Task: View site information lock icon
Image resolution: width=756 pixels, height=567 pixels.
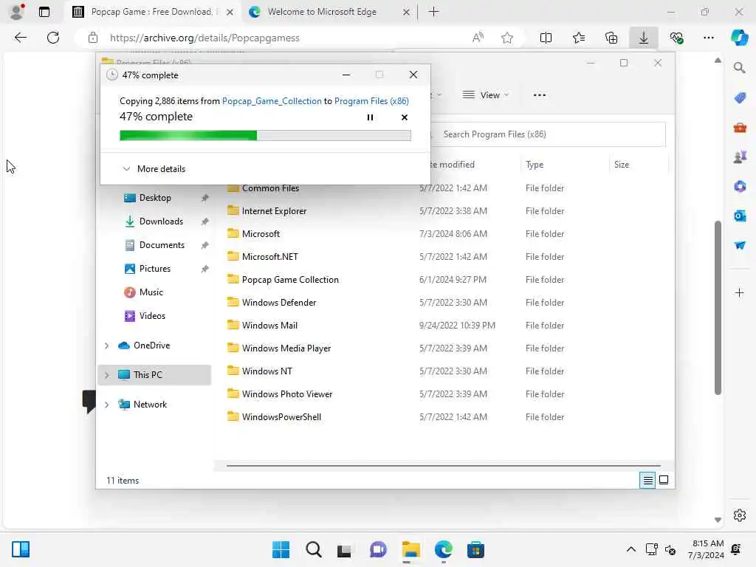Action: tap(92, 38)
